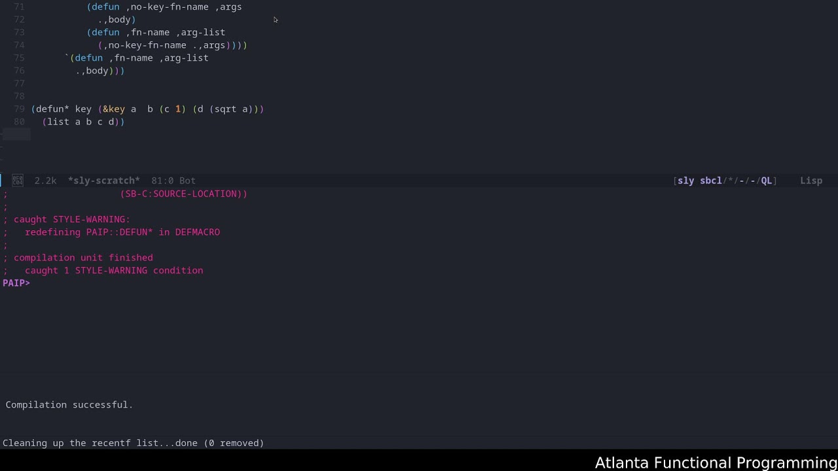Click the PAIP> REPL prompt line
Viewport: 838px width, 471px height.
point(16,283)
